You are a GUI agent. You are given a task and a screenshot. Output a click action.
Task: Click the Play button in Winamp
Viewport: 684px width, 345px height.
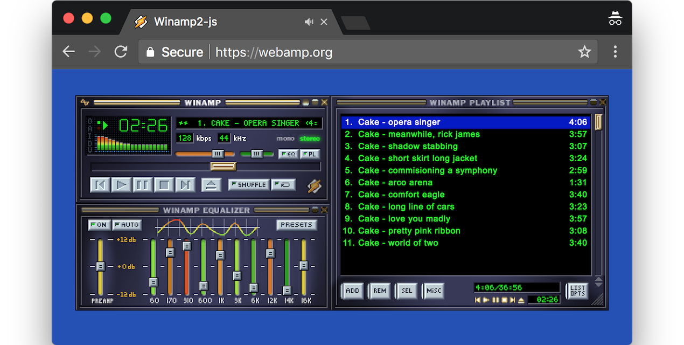pos(121,185)
